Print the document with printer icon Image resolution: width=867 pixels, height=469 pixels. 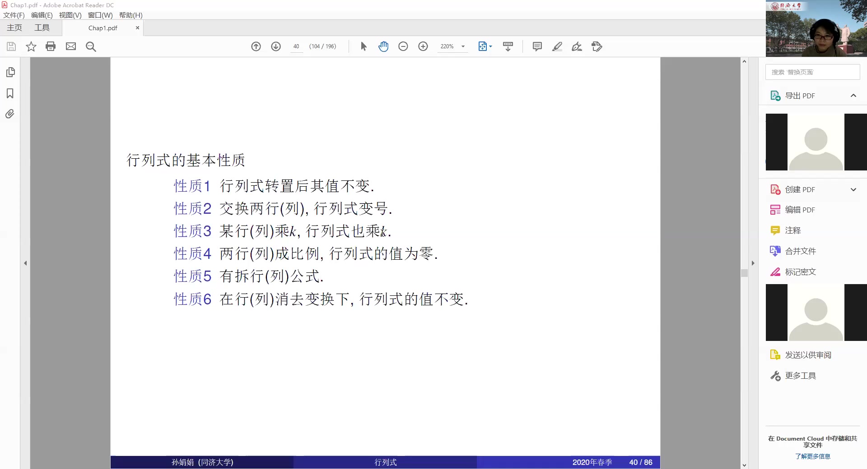(x=51, y=46)
